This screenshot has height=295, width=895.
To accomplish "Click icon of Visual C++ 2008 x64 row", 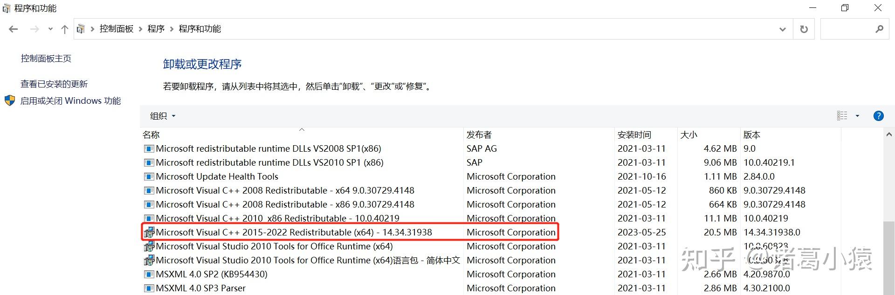I will pos(149,191).
